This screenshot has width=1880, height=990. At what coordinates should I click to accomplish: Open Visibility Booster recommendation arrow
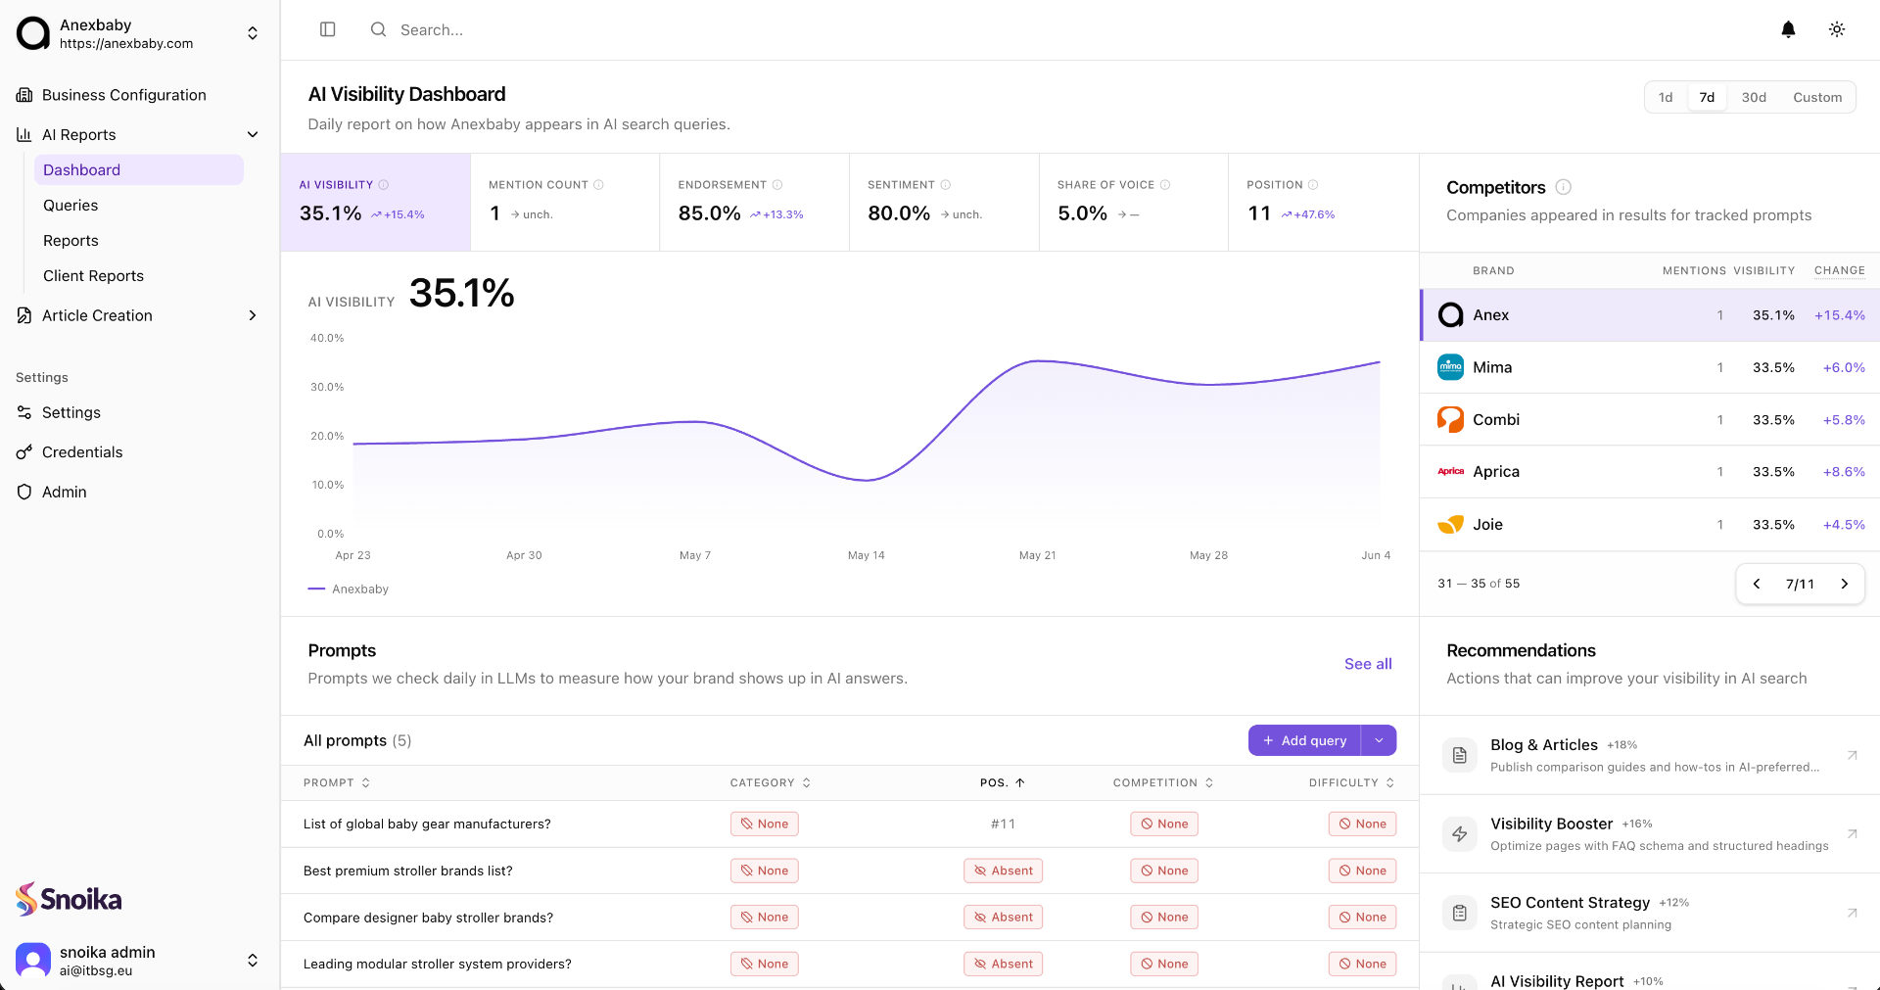1852,834
